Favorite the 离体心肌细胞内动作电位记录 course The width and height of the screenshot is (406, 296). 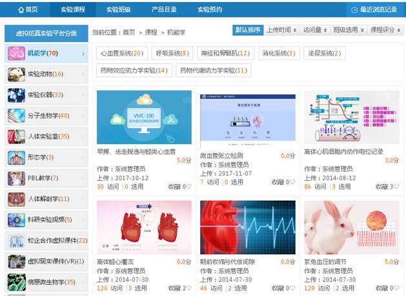click(395, 187)
